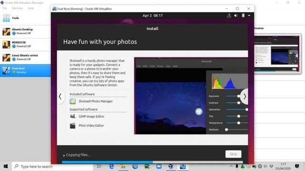The height and width of the screenshot is (171, 305).
Task: Click the Tools icon in VirtualBox Manager
Action: pyautogui.click(x=6, y=18)
